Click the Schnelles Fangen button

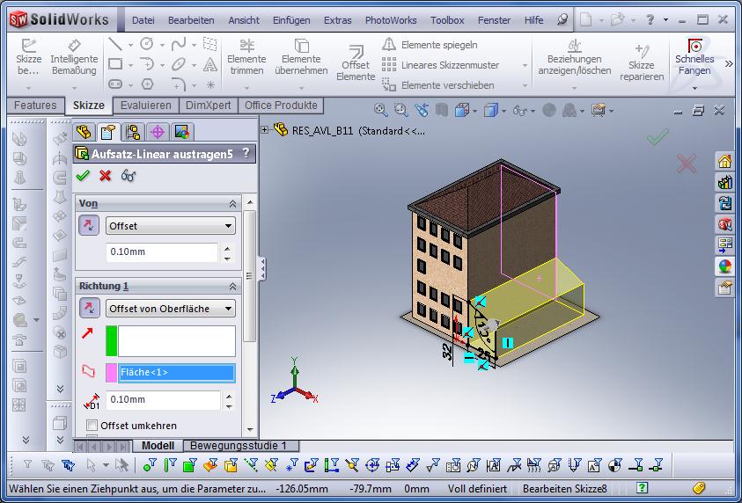point(694,57)
